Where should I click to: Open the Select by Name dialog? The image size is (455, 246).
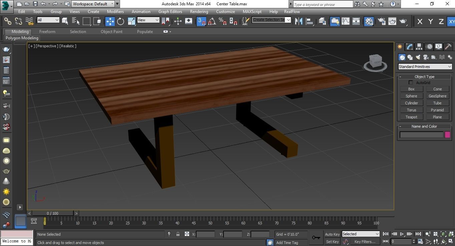[x=76, y=21]
